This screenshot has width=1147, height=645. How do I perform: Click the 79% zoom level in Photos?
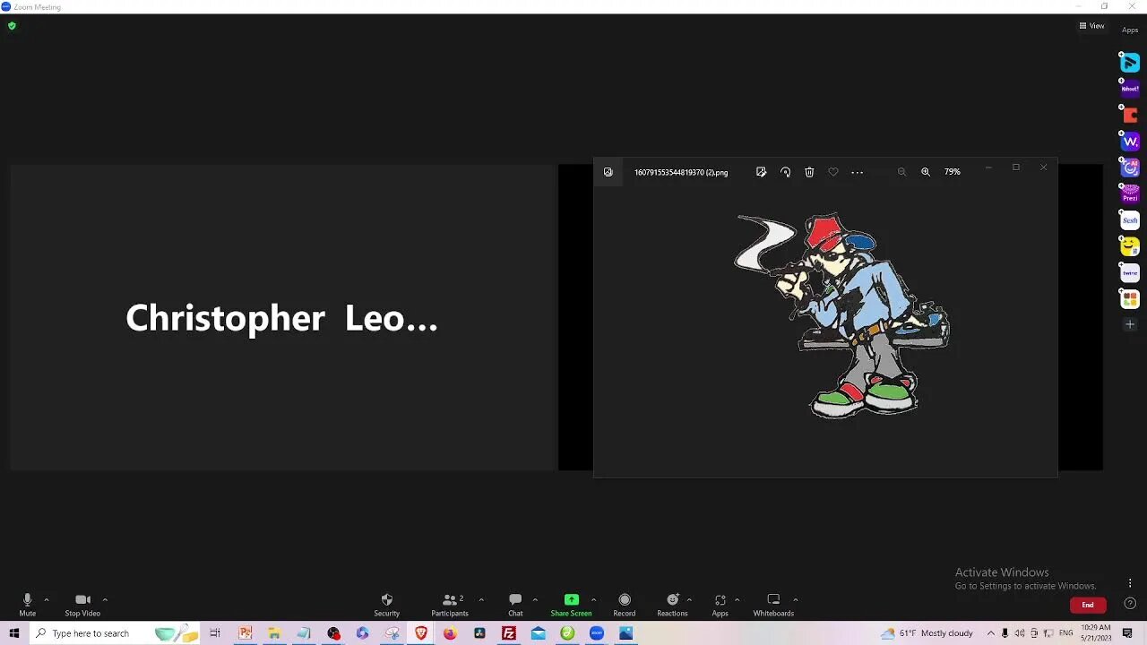click(953, 172)
